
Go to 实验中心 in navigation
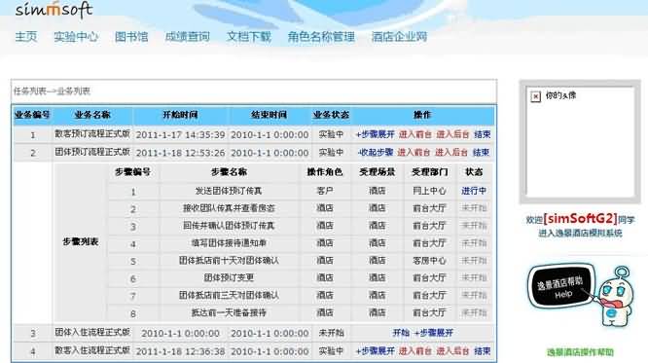click(x=76, y=36)
